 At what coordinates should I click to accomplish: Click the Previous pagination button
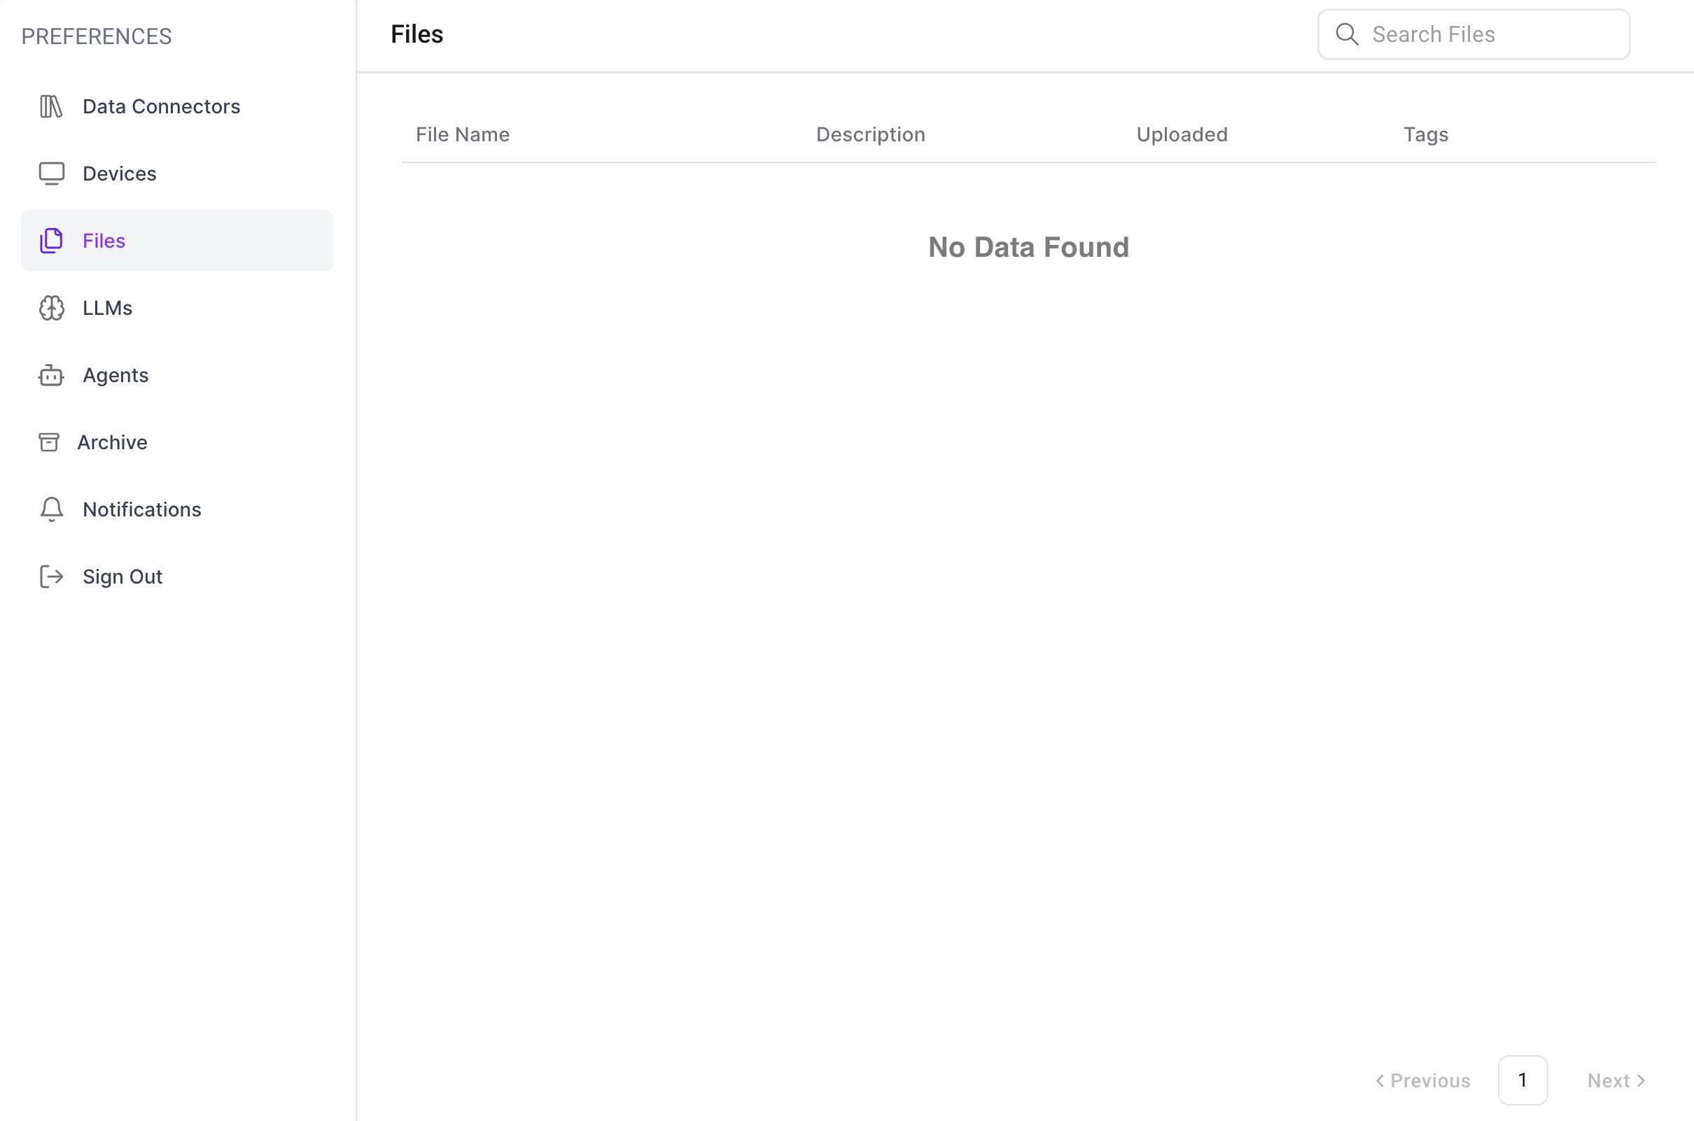point(1423,1080)
